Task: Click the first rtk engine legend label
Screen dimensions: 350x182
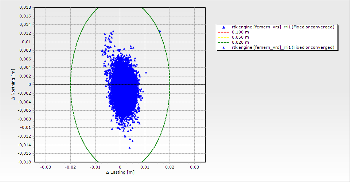Action: (283, 27)
